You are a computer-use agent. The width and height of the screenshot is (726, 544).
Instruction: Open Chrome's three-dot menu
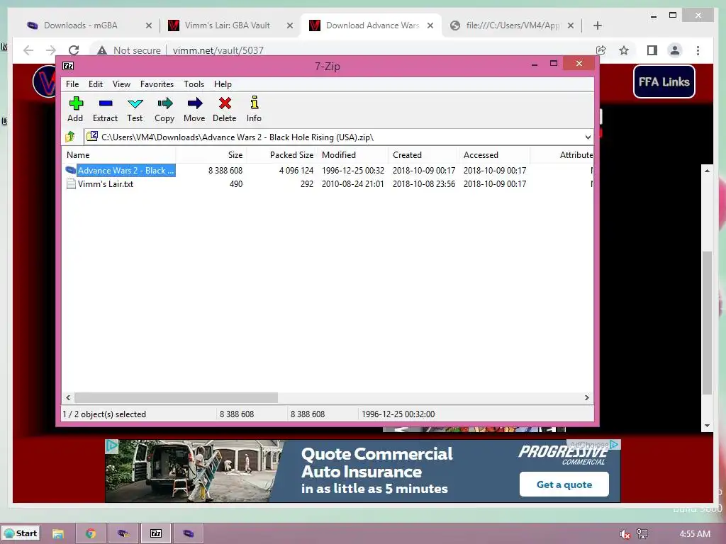pos(698,50)
